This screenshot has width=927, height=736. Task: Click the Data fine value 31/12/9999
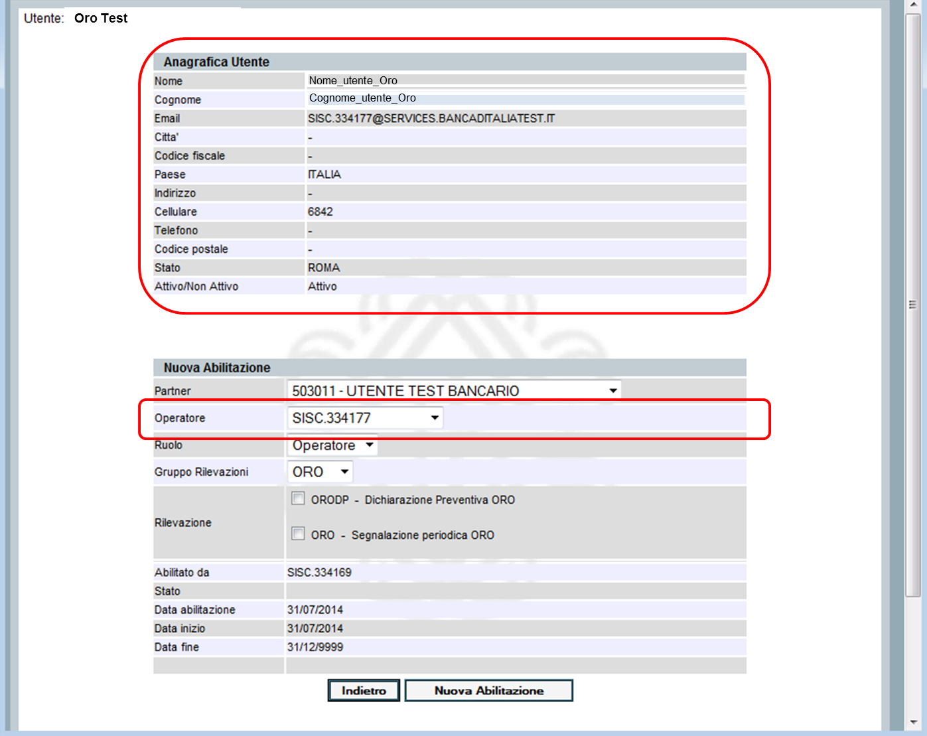pos(315,647)
